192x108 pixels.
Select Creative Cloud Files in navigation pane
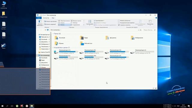coord(44,52)
